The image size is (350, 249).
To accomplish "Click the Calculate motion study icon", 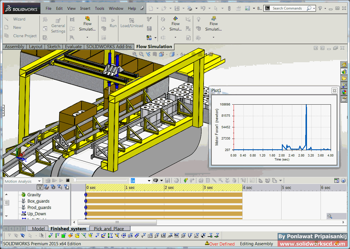I will [x=48, y=180].
